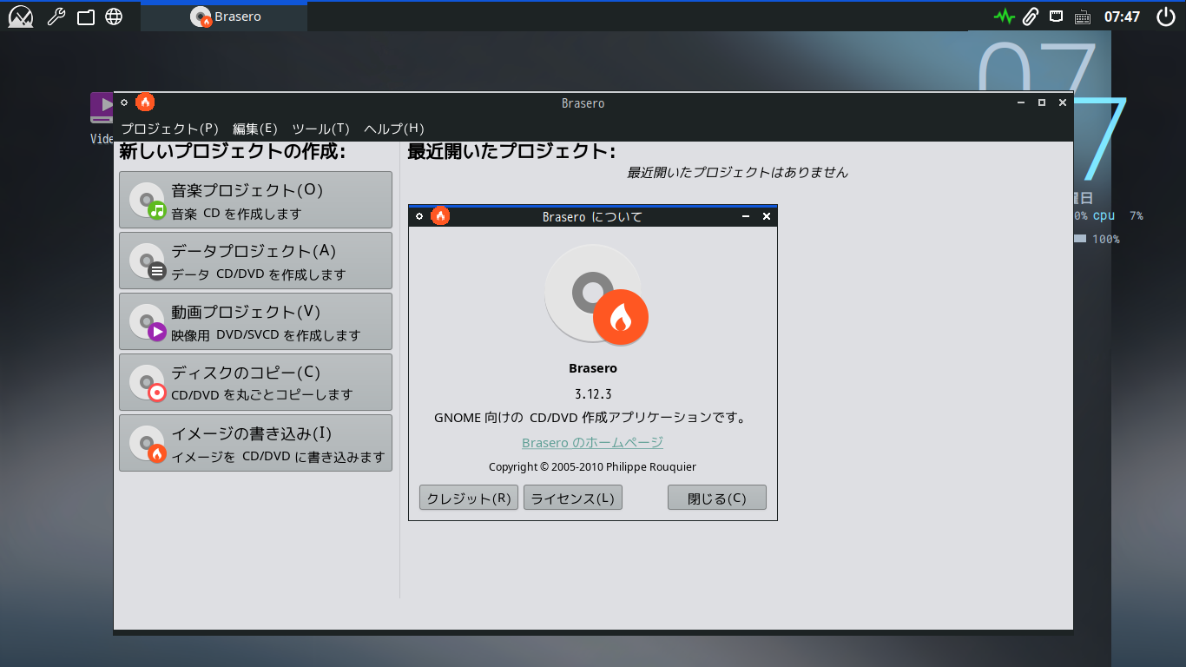This screenshot has width=1186, height=667.
Task: Choose ディスクのコピー(C) disc copy
Action: pos(255,382)
